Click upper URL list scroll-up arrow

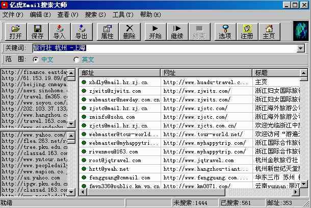tap(71, 73)
